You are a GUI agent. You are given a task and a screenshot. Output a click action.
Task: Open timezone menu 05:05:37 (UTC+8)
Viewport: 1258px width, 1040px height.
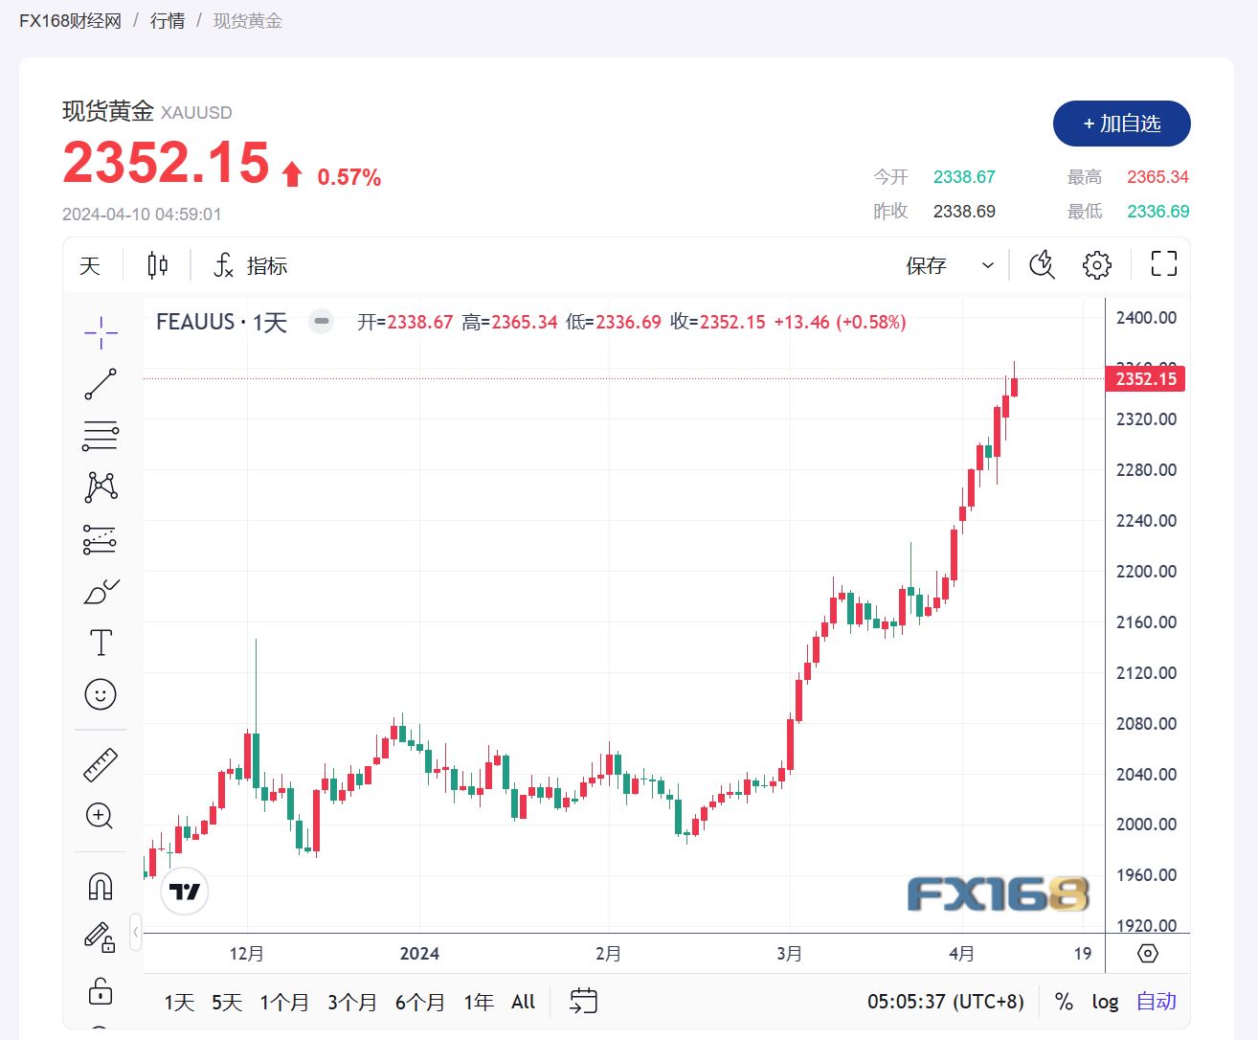(946, 1002)
